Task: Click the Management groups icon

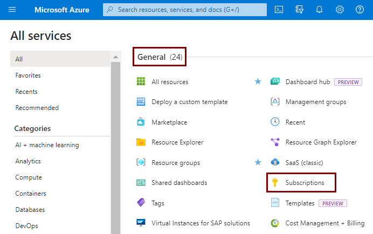Action: (275, 102)
